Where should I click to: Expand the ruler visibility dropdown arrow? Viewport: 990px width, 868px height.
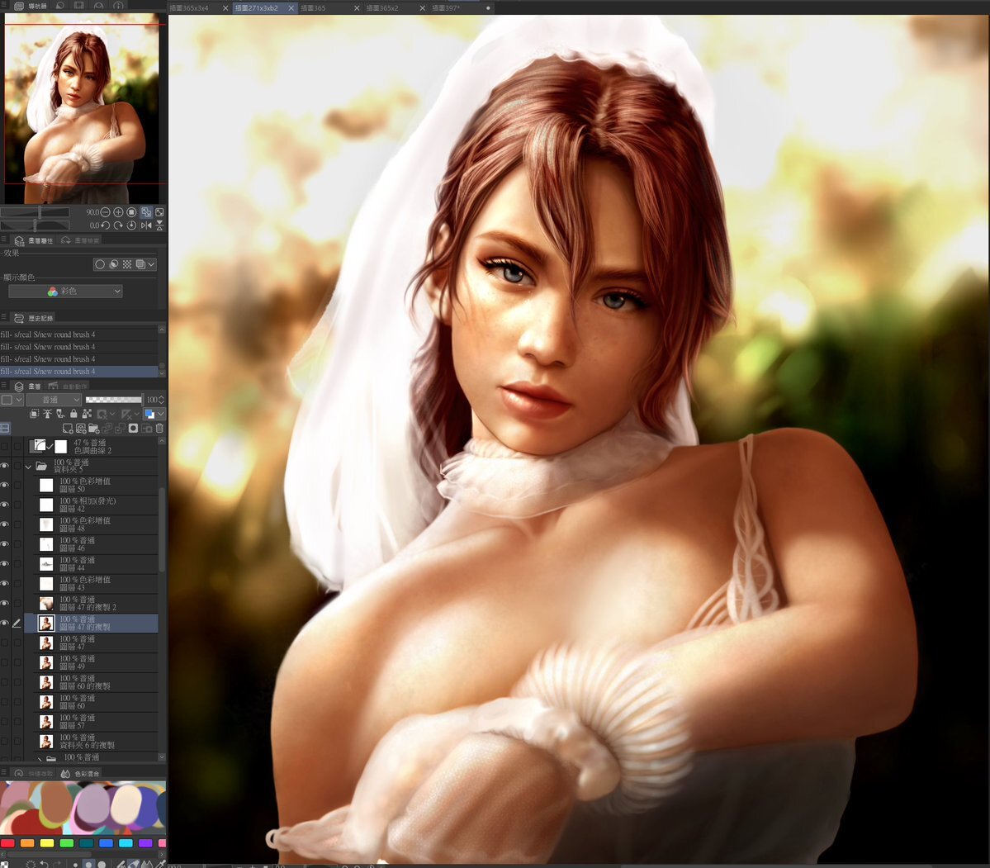(136, 414)
